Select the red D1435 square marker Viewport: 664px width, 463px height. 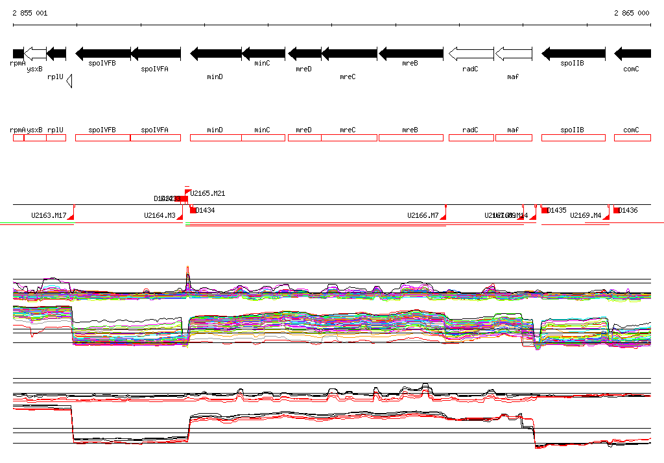(545, 209)
